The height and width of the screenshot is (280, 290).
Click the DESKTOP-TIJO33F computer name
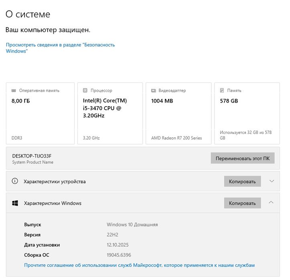(32, 156)
